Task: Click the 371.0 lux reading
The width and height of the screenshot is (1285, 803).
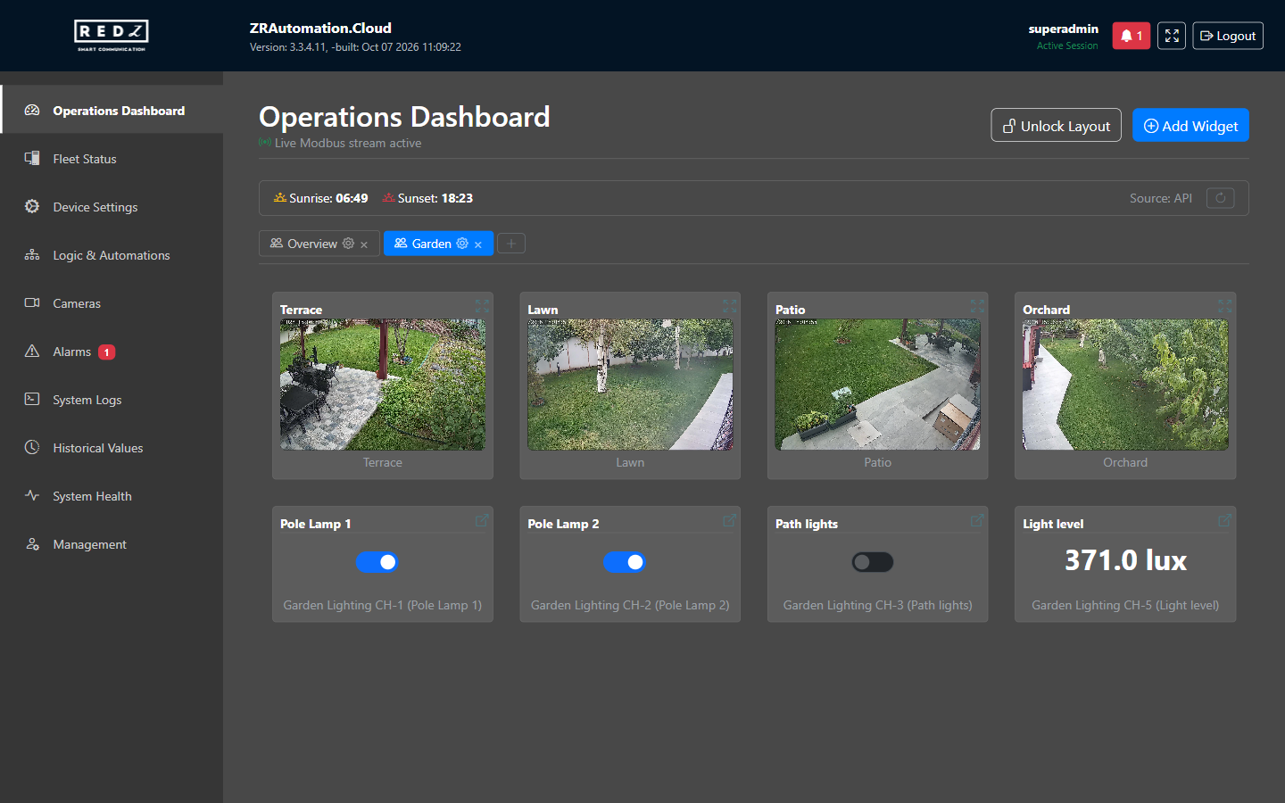Action: tap(1125, 560)
